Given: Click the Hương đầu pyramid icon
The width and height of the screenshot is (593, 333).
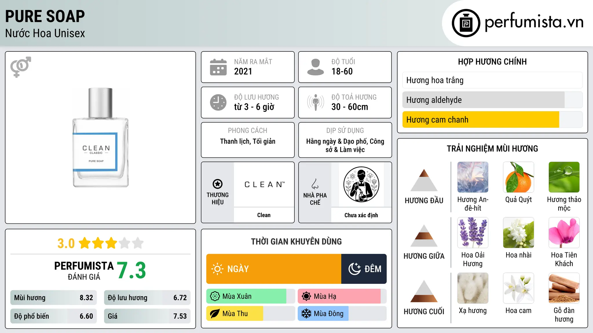Looking at the screenshot, I should 424,180.
